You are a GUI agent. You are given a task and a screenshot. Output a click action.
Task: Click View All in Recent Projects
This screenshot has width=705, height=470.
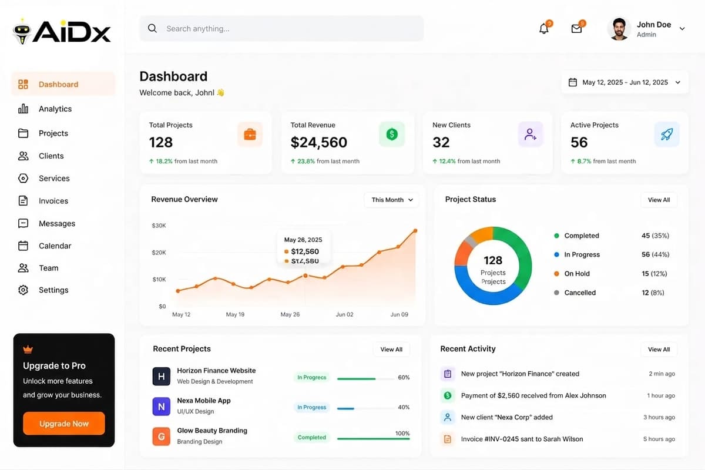[x=391, y=349]
